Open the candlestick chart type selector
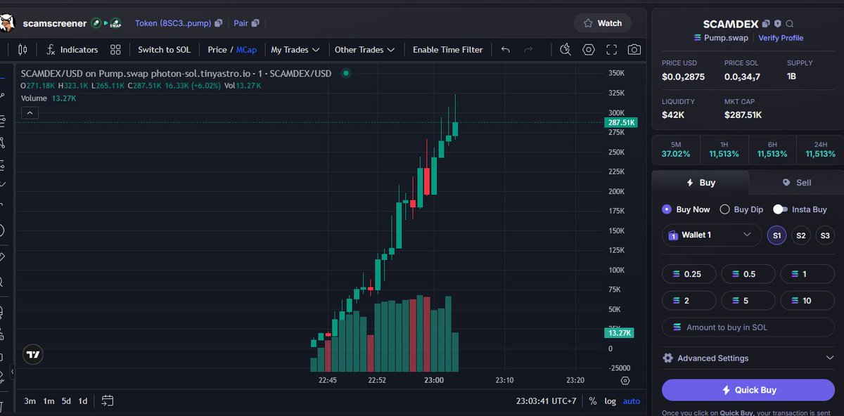Viewport: 844px width, 416px height. (23, 50)
